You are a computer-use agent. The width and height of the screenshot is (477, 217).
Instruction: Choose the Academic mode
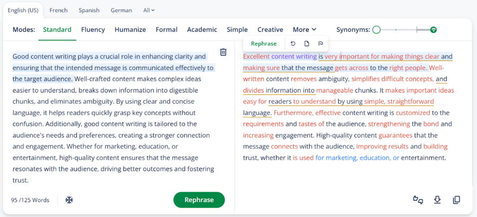coord(202,30)
